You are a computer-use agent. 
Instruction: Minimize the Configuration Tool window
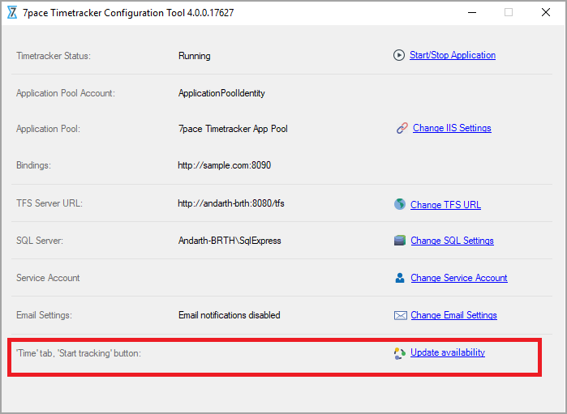point(472,13)
